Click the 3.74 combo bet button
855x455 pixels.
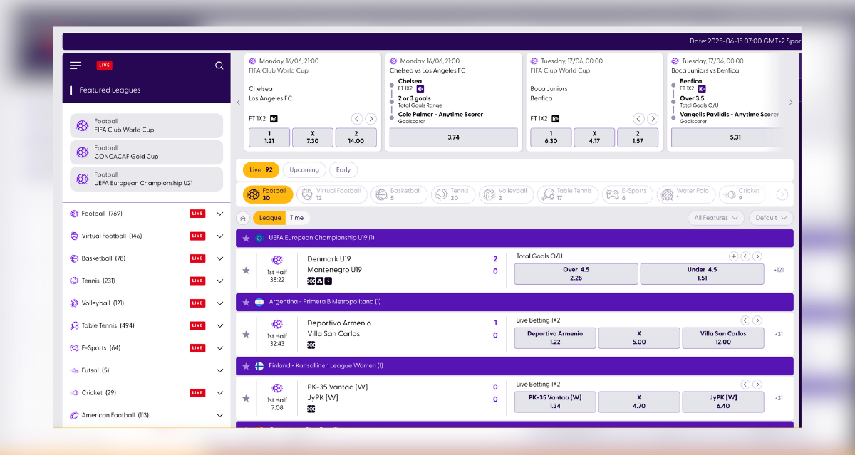[x=453, y=137]
